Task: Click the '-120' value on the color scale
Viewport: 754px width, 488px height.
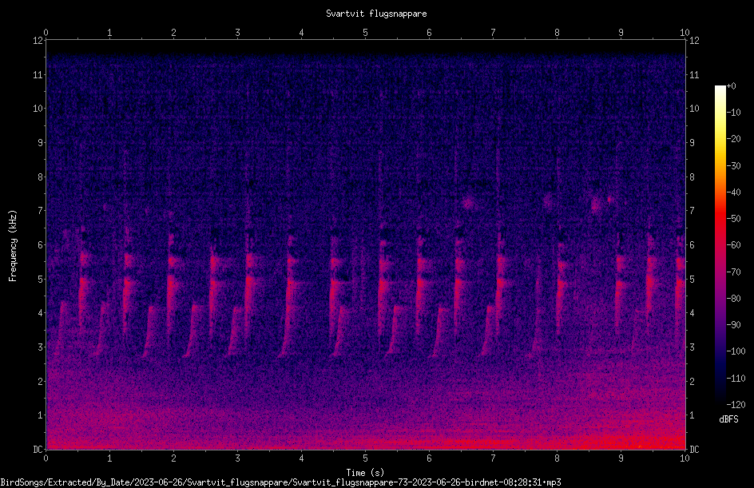Action: pyautogui.click(x=736, y=405)
